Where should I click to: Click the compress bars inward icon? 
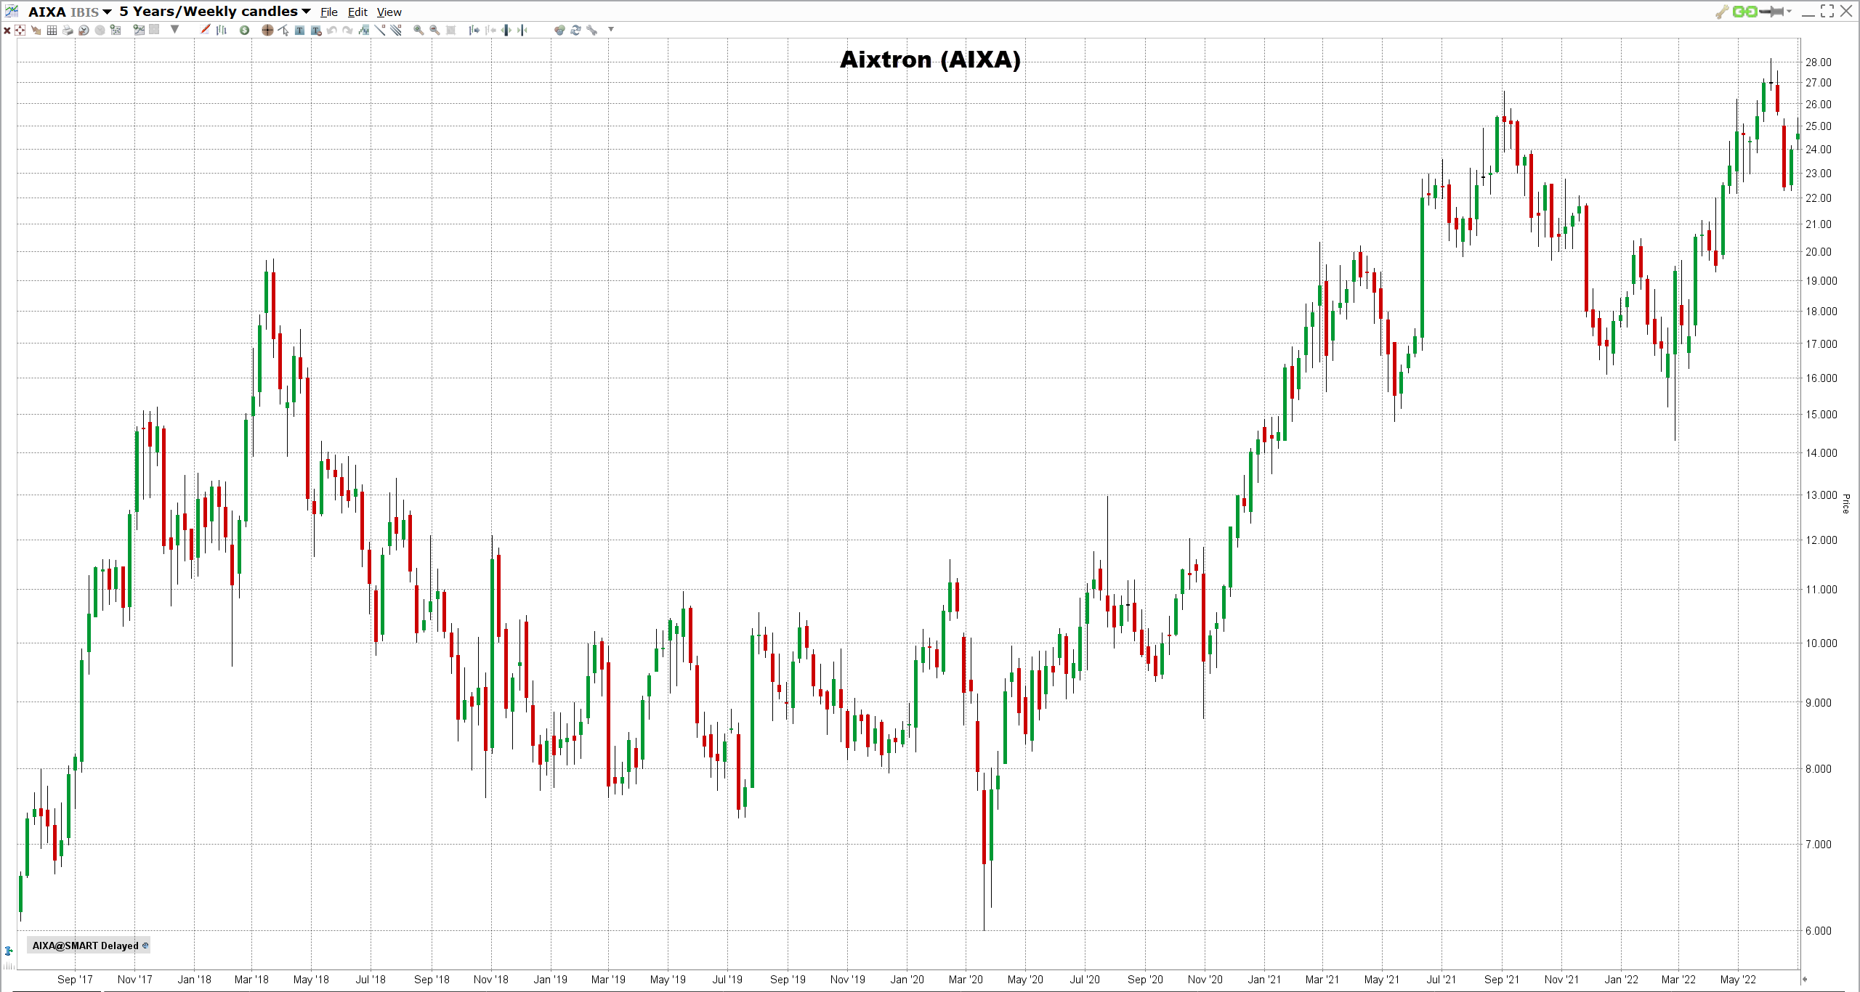click(522, 30)
